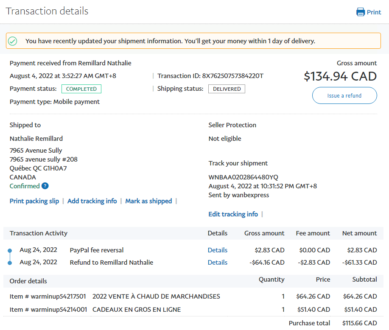Select item CADEAUX EN GROS EN LIGNE
The height and width of the screenshot is (330, 389).
(x=137, y=310)
